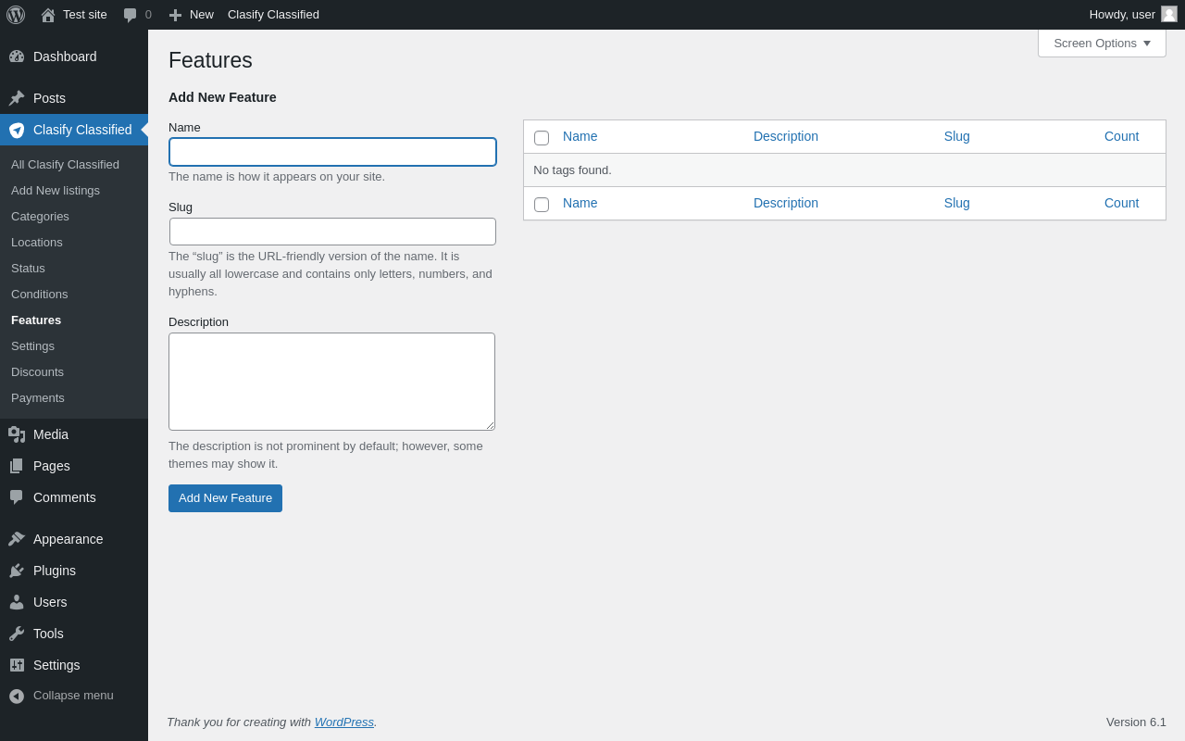Open the comments bubble icon in admin bar

[130, 15]
